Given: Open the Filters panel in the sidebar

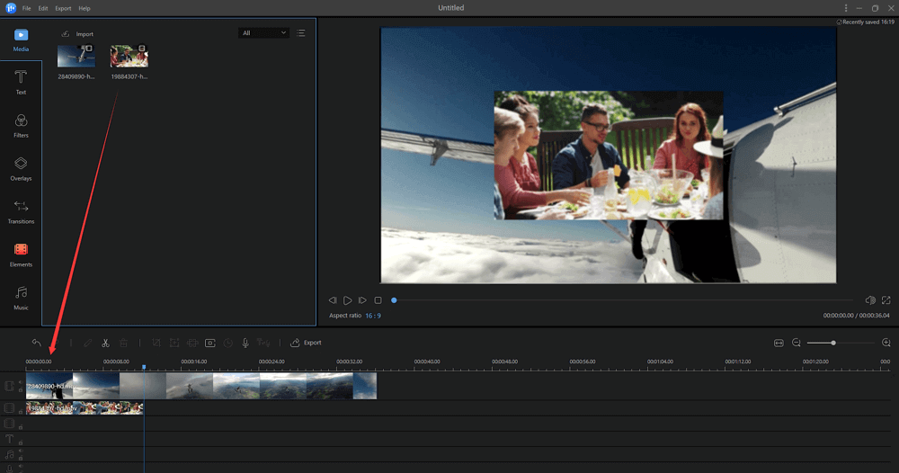Looking at the screenshot, I should click(x=21, y=125).
